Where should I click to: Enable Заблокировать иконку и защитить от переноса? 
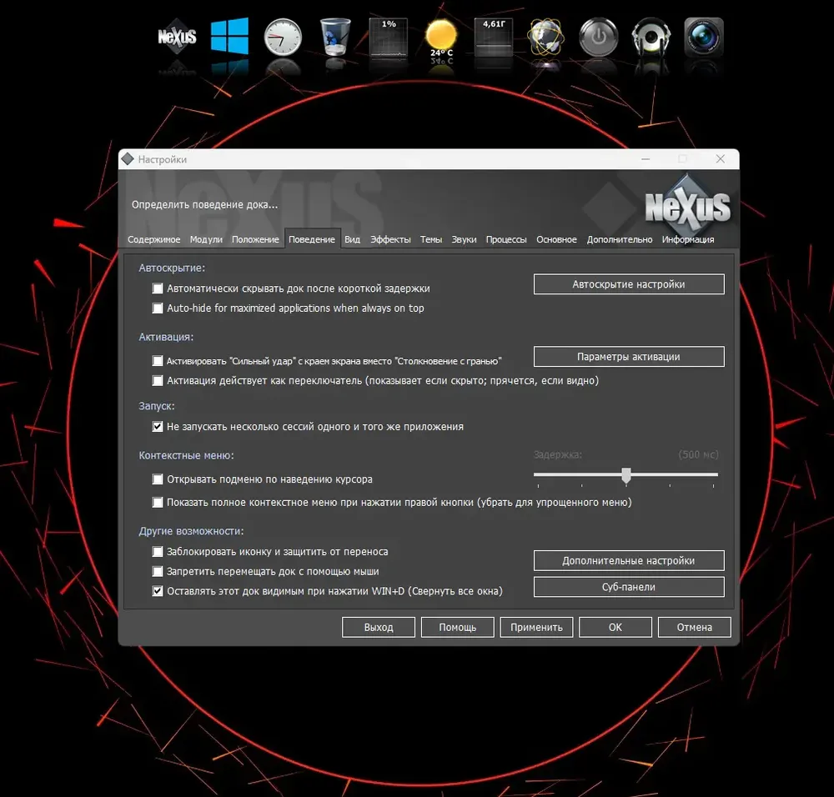(x=158, y=552)
